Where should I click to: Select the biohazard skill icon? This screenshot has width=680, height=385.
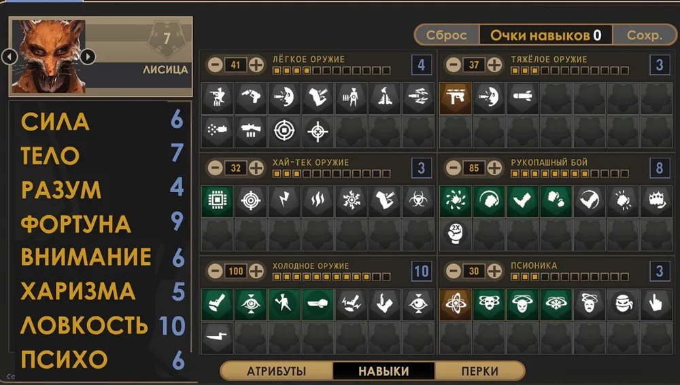click(418, 201)
